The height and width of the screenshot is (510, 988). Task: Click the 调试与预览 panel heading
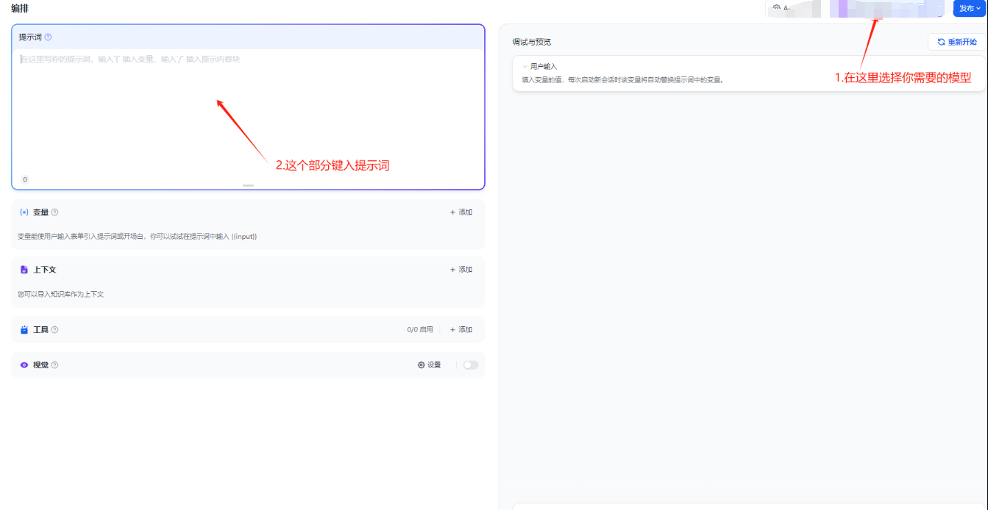pos(532,42)
